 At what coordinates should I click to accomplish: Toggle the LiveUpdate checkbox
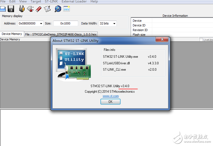(201, 40)
